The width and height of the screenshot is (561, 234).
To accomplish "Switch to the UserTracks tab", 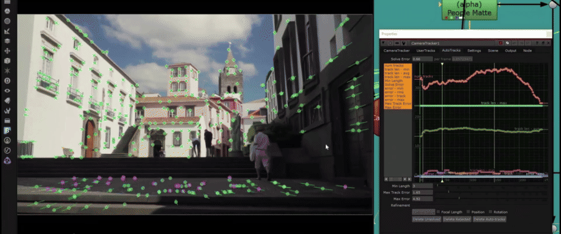I will (425, 51).
